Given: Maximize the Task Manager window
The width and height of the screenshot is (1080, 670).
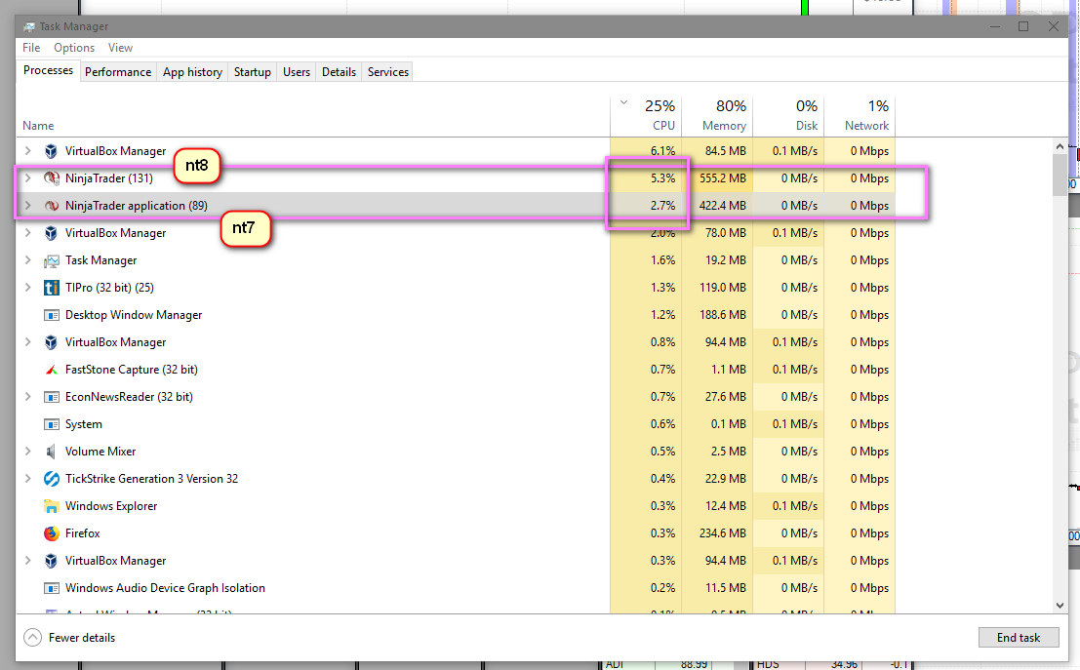Looking at the screenshot, I should pyautogui.click(x=1023, y=26).
